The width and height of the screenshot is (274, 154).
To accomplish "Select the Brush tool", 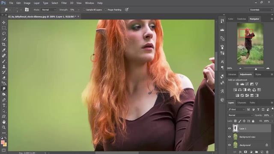I will [x=4, y=61].
